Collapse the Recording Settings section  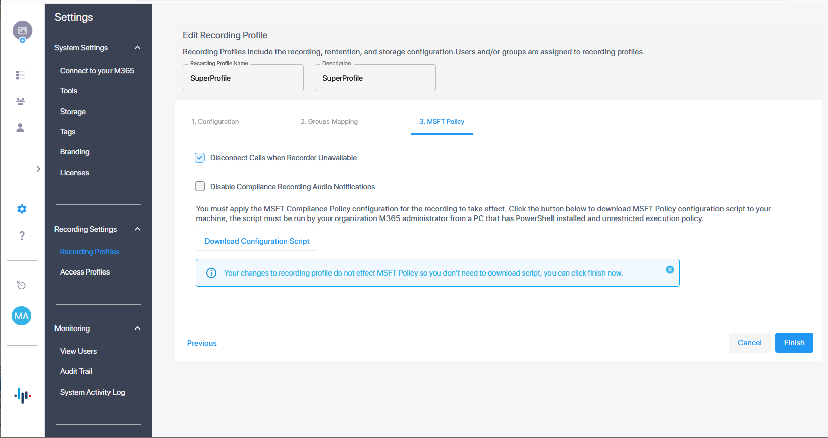[137, 229]
